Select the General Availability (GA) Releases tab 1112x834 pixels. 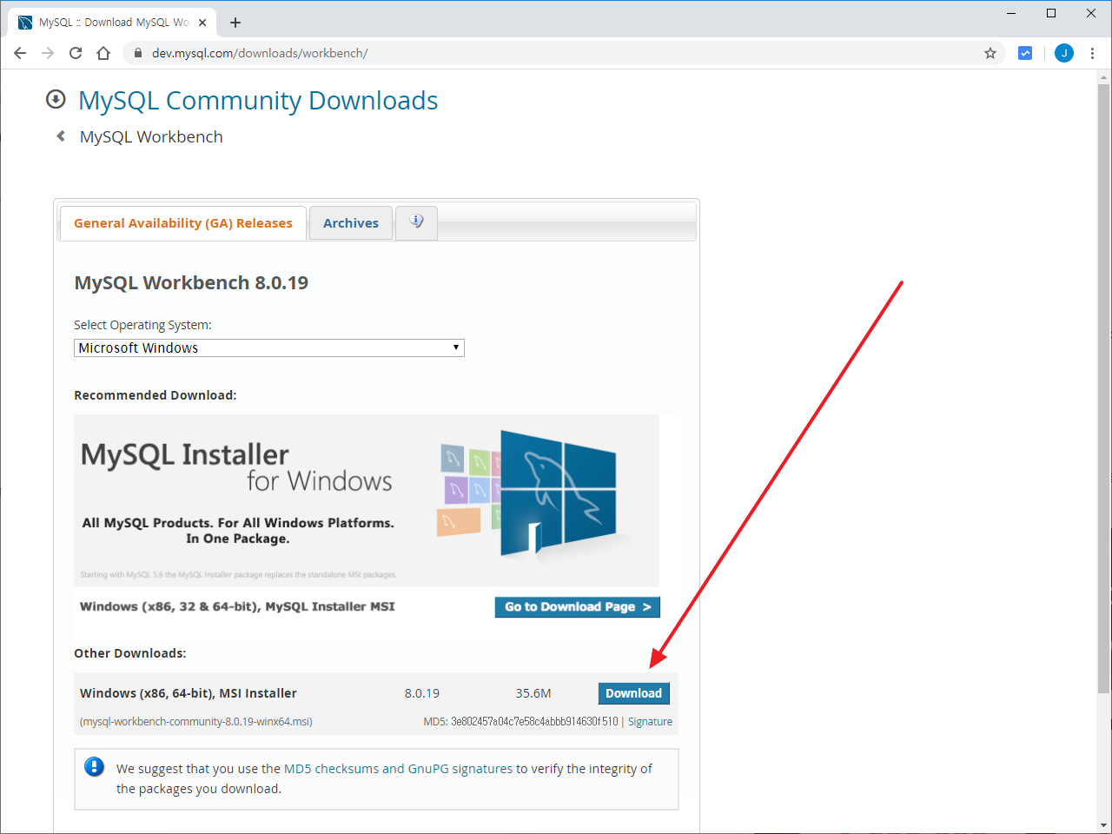182,222
